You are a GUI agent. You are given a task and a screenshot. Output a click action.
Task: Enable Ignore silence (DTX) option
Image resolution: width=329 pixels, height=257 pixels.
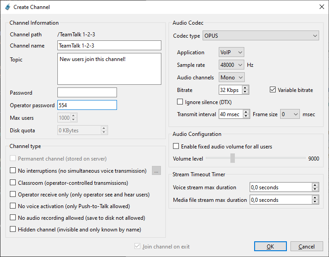click(181, 102)
